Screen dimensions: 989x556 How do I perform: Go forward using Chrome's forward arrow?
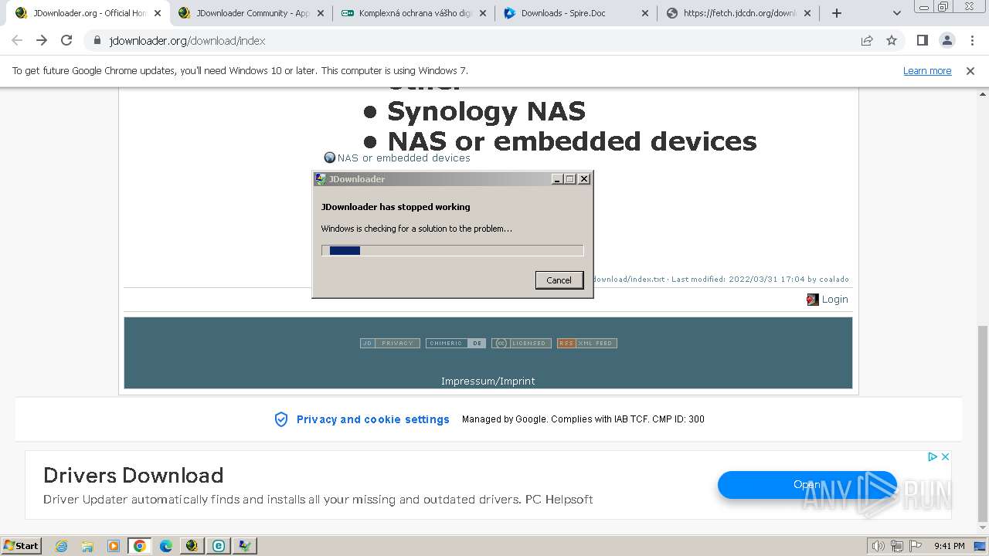[42, 40]
